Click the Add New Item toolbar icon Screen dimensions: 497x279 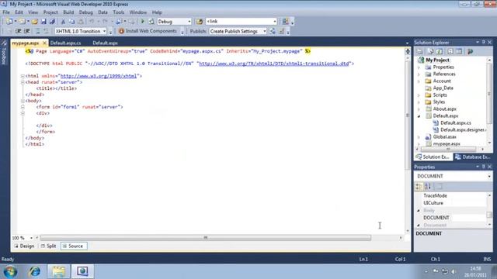pyautogui.click(x=22, y=22)
